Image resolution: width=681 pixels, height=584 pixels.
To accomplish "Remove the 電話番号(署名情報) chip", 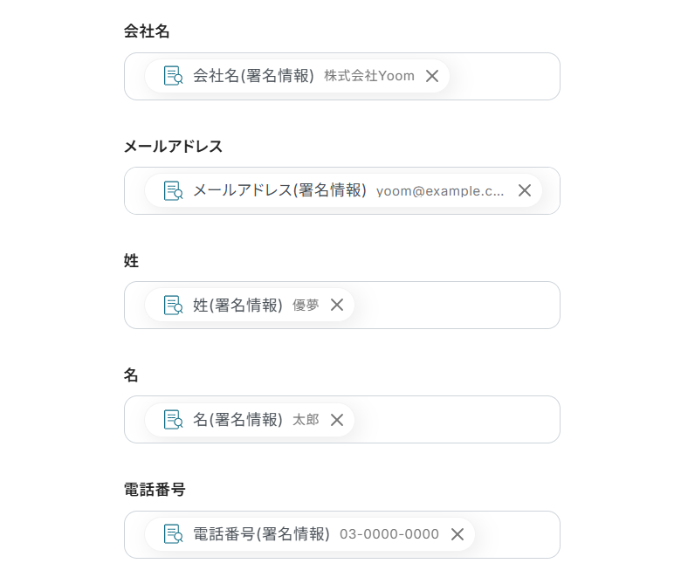I will pyautogui.click(x=457, y=534).
